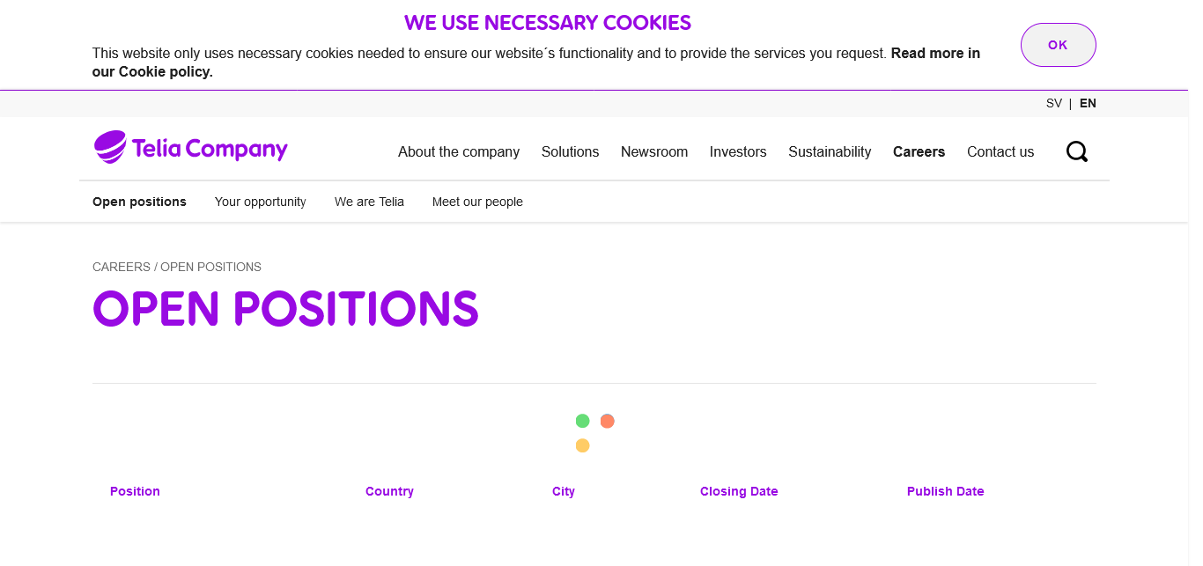This screenshot has width=1203, height=566.
Task: Click the CAREERS breadcrumb link
Action: coord(122,267)
